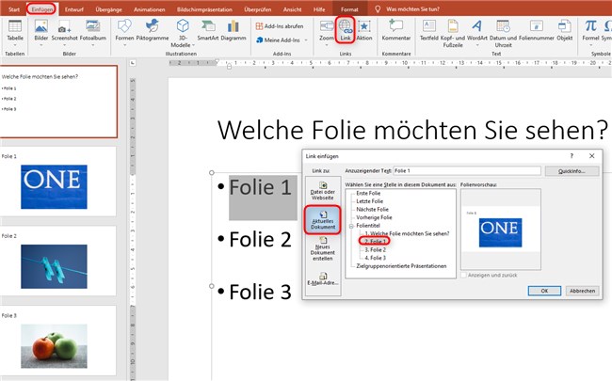612x381 pixels.
Task: Open the Ansicht tab
Action: coord(292,9)
